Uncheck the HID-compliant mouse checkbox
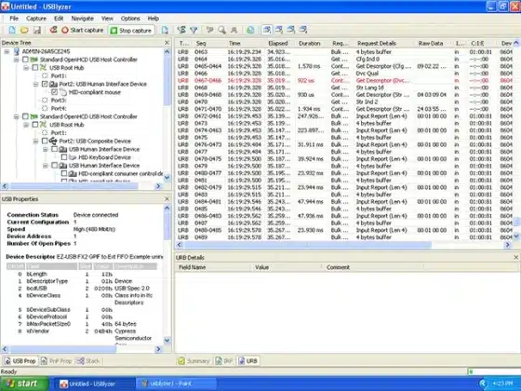Viewport: 521px width, 391px height. pyautogui.click(x=55, y=92)
